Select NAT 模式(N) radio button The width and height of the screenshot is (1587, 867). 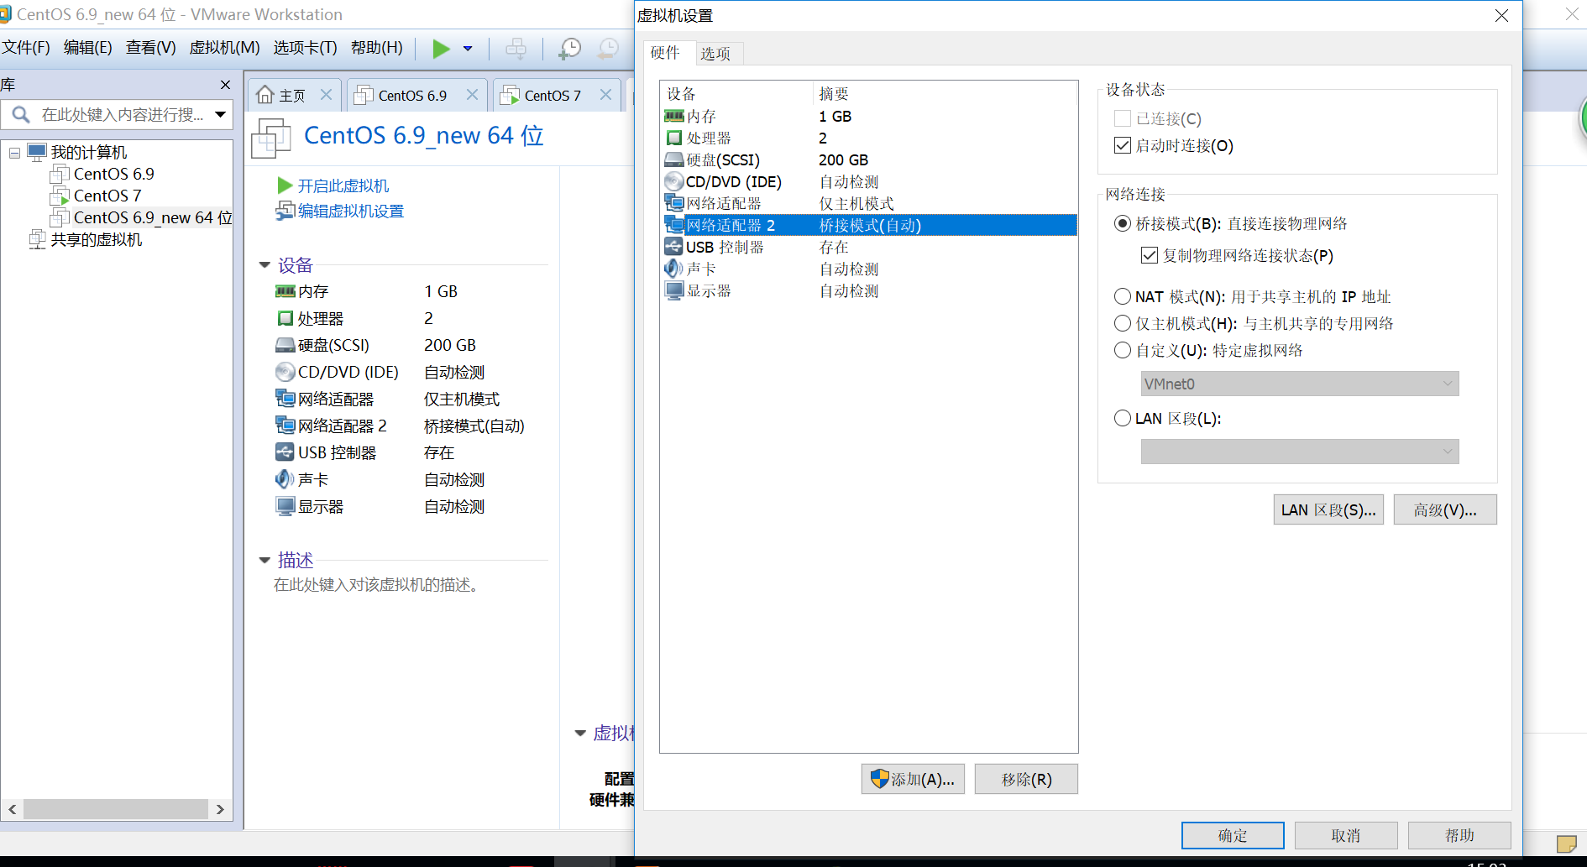(1122, 296)
